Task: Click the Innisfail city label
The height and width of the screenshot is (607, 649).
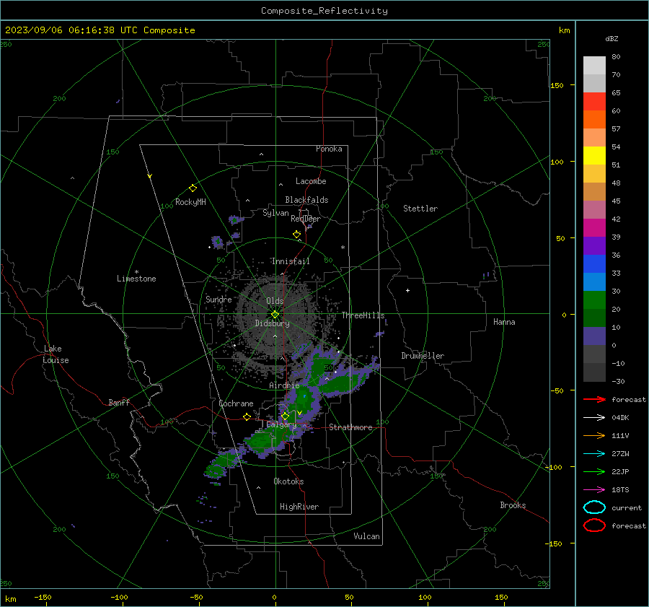Action: click(291, 261)
